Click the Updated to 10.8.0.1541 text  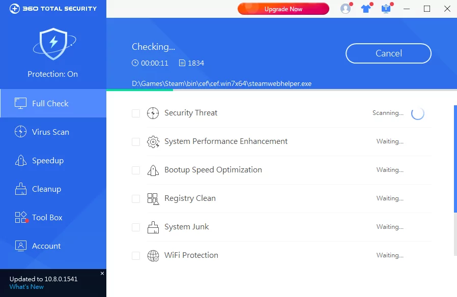(43, 279)
